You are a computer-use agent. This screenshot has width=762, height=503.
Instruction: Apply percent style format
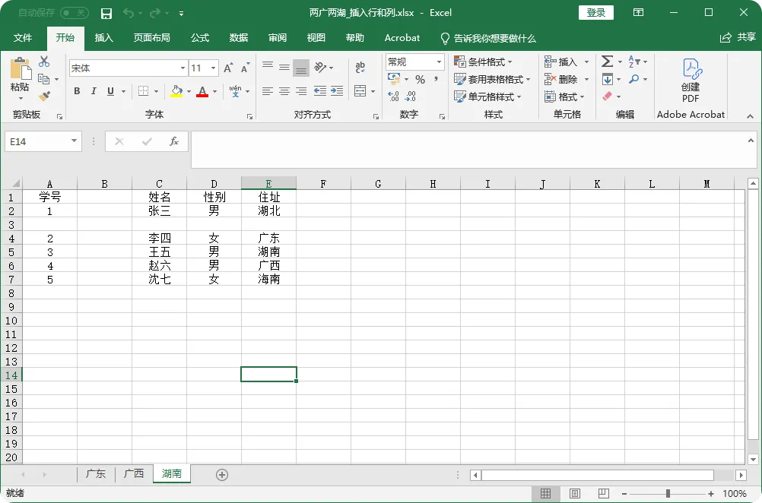421,79
